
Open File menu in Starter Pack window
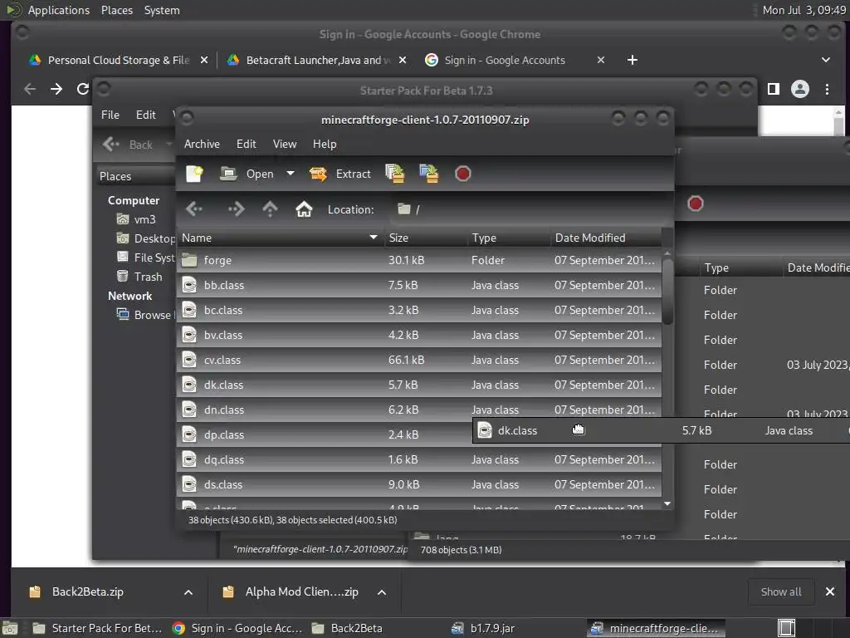point(110,115)
